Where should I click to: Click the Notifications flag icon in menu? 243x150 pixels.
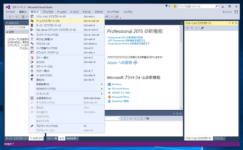32,80
